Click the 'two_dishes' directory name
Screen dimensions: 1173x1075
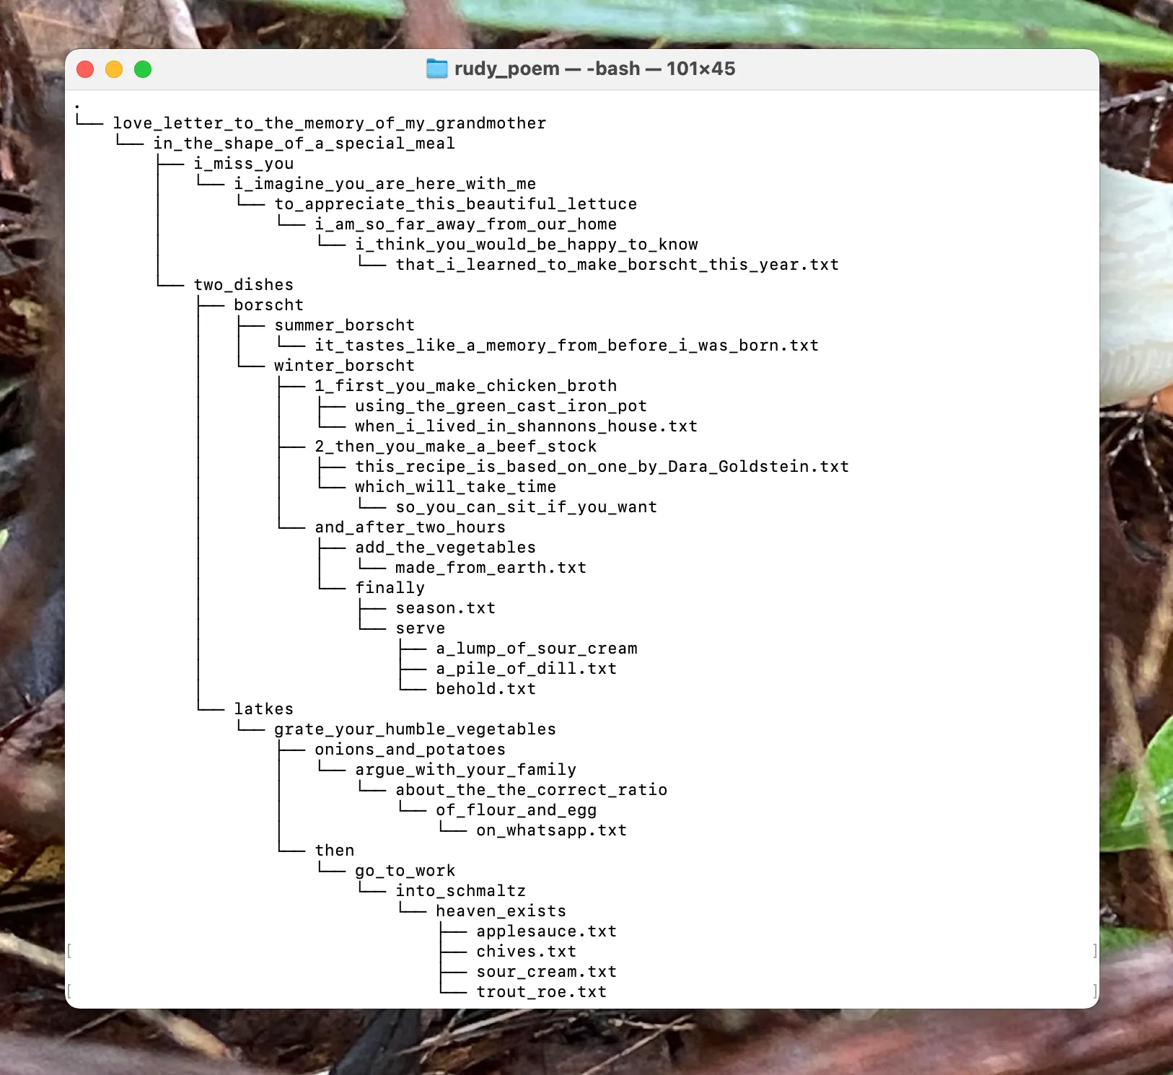[244, 285]
